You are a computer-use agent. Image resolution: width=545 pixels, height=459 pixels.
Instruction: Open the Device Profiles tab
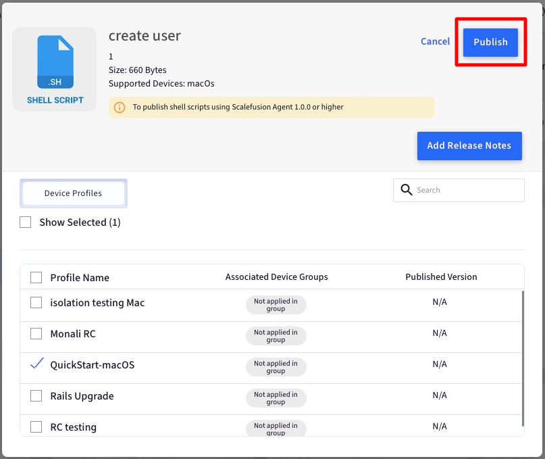click(74, 193)
